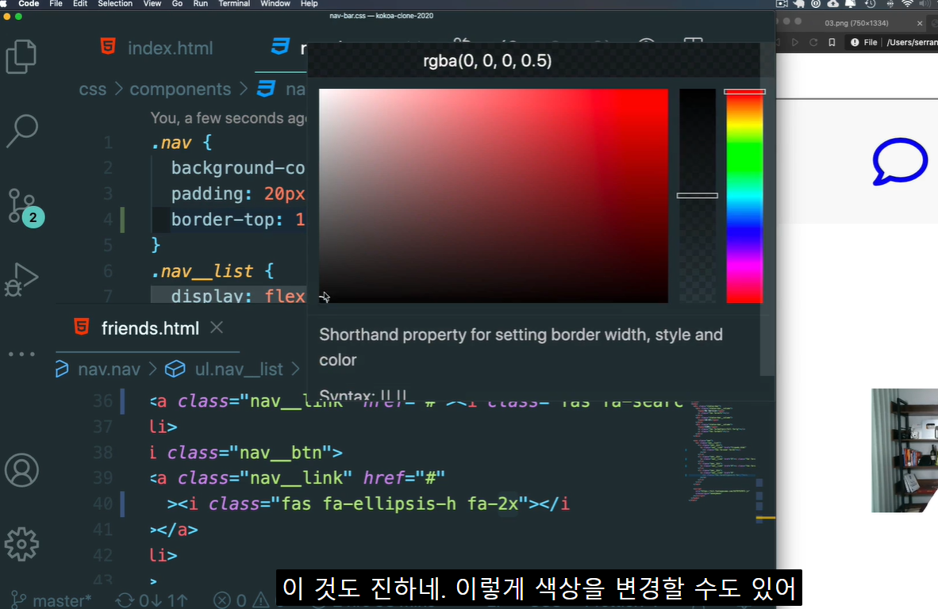Open the Time Machine icon in menu bar

point(871,4)
